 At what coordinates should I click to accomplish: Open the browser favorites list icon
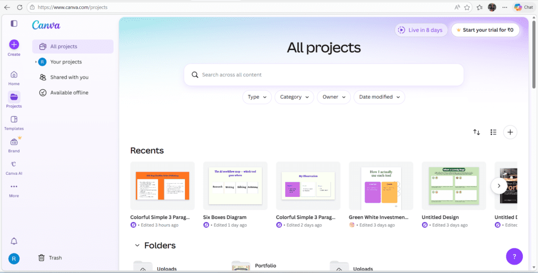[480, 7]
